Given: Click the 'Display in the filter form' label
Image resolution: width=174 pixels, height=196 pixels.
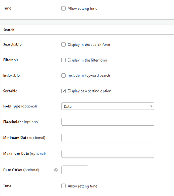Looking at the screenshot, I should point(87,60).
